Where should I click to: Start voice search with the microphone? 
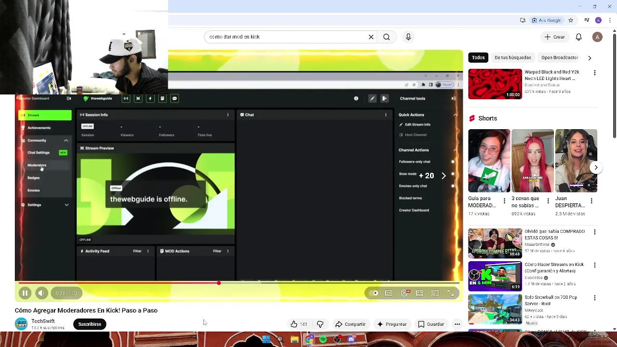408,37
